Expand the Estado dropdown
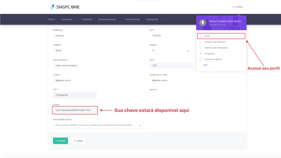The height and width of the screenshot is (158, 281). tap(191, 51)
